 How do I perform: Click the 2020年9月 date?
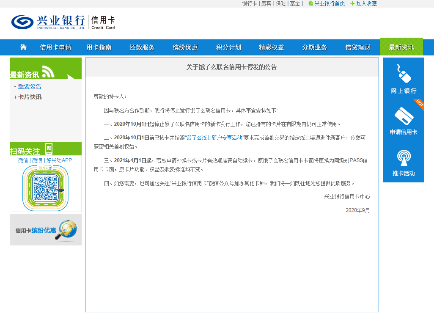click(357, 210)
